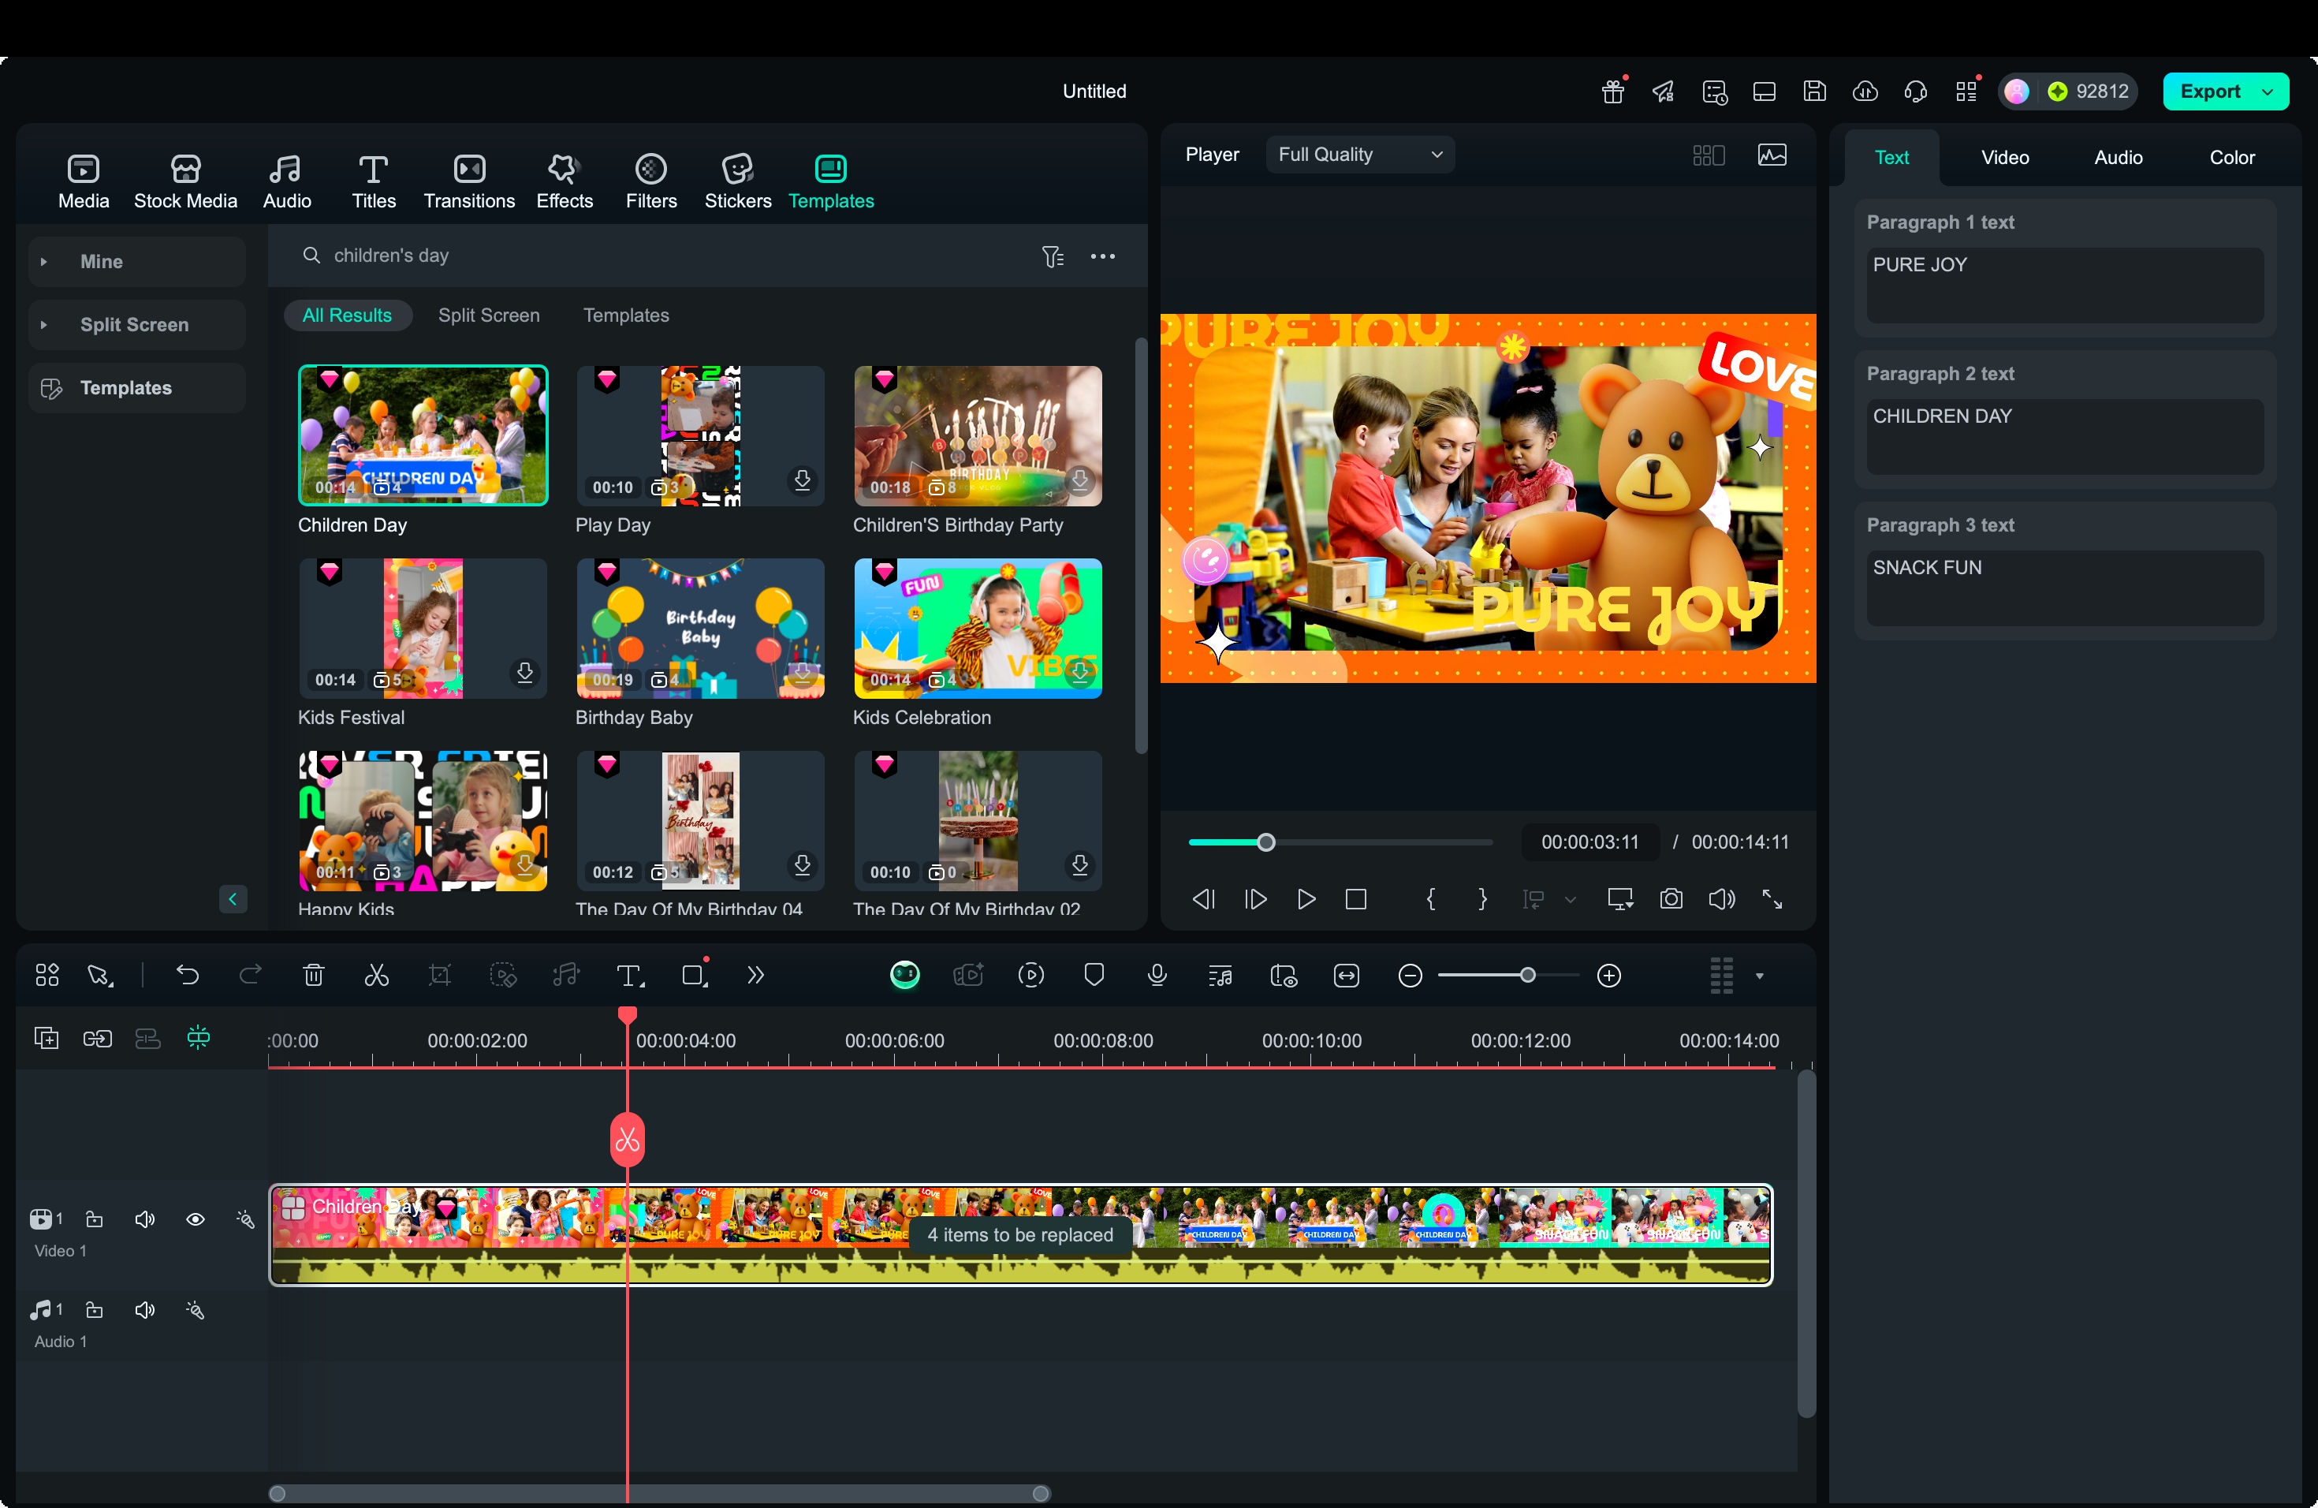Set mark in point bracket
Image resolution: width=2318 pixels, height=1508 pixels.
1429,899
